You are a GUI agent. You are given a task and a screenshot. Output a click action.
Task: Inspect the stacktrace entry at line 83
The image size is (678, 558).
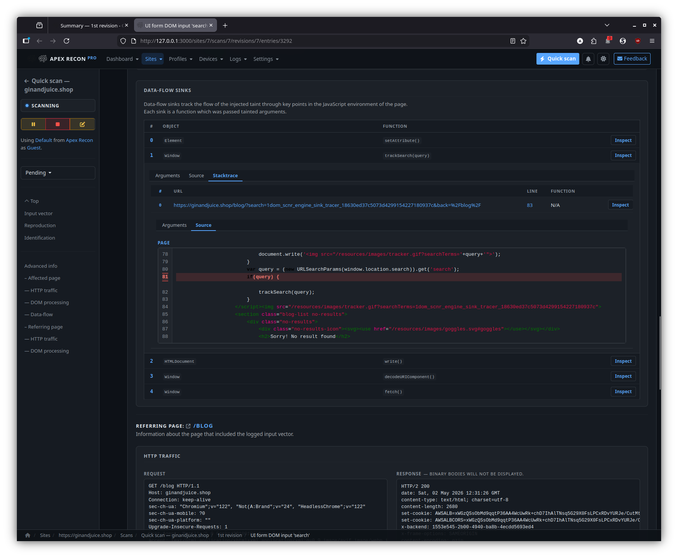pyautogui.click(x=620, y=205)
